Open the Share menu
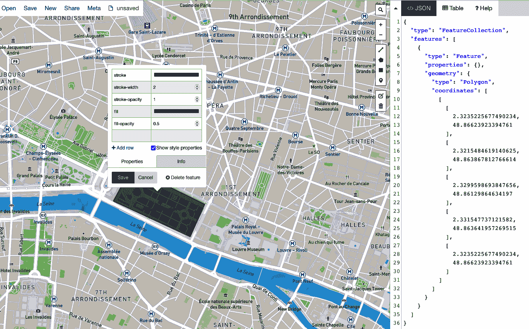529x329 pixels. (72, 8)
